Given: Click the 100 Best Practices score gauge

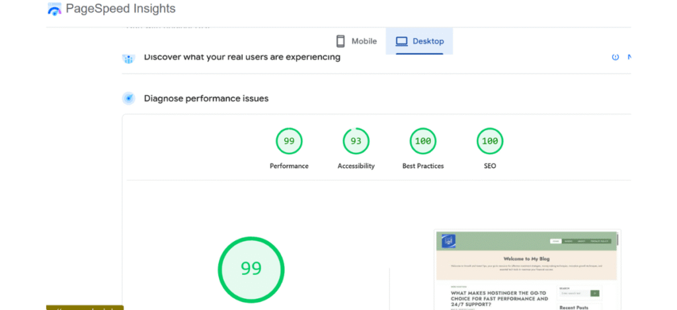Looking at the screenshot, I should 423,141.
